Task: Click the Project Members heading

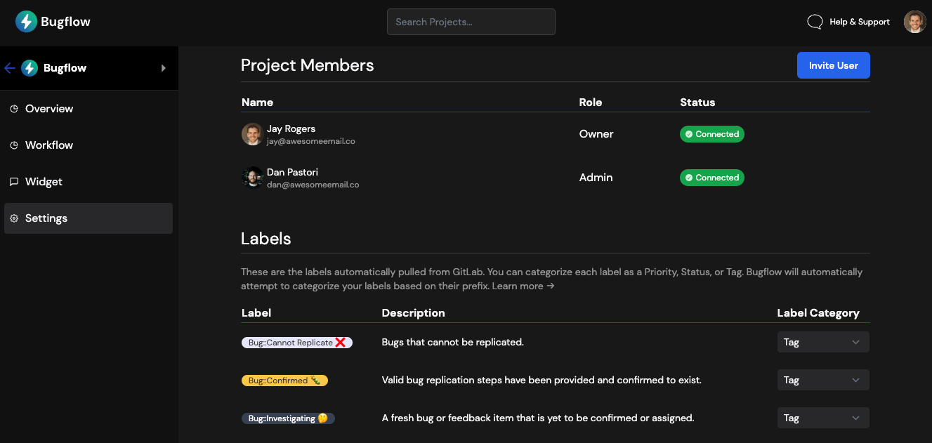Action: pyautogui.click(x=308, y=65)
